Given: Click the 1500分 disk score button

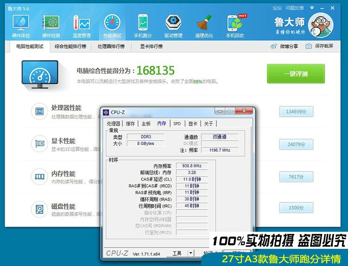Looking at the screenshot, I should coord(296,208).
